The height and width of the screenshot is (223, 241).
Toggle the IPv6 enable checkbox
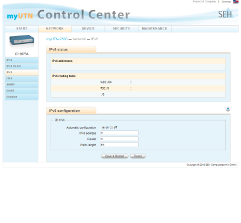coord(57,120)
